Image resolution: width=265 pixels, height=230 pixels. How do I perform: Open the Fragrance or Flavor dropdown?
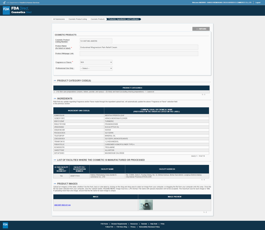point(96,62)
